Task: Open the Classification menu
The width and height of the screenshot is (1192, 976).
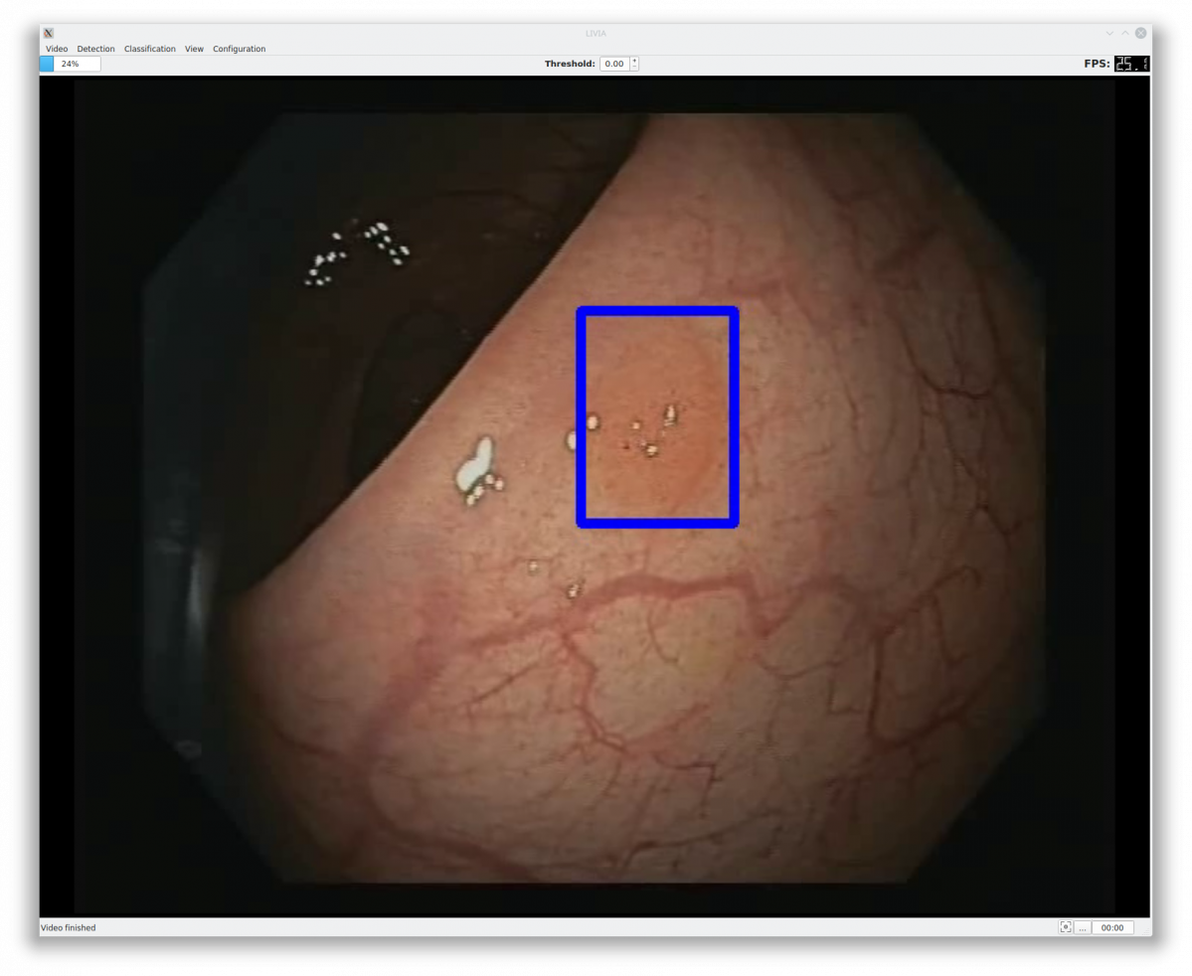Action: (x=149, y=49)
